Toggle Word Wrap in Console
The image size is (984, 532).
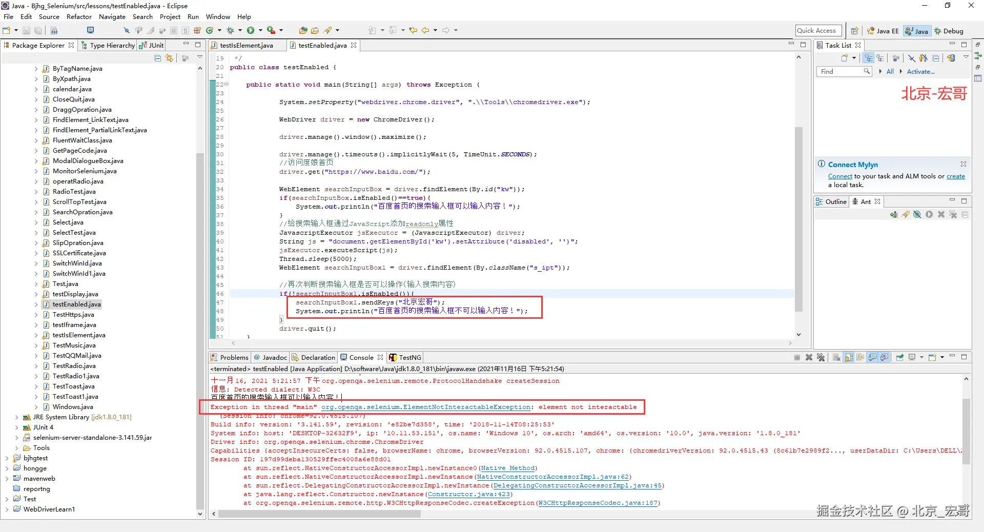(x=860, y=358)
